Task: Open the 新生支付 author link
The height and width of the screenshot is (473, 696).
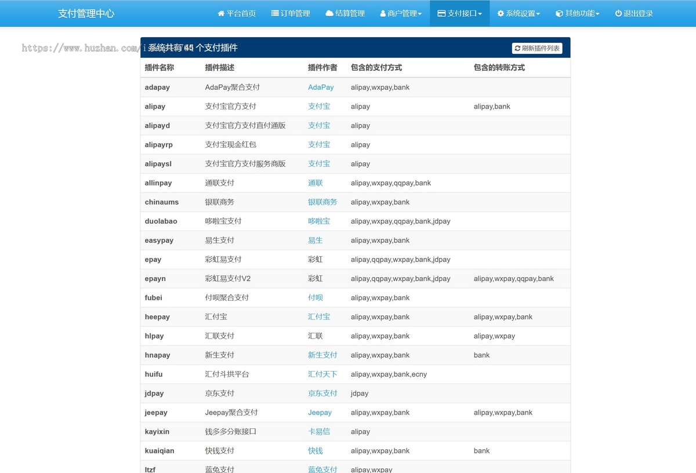Action: tap(322, 355)
